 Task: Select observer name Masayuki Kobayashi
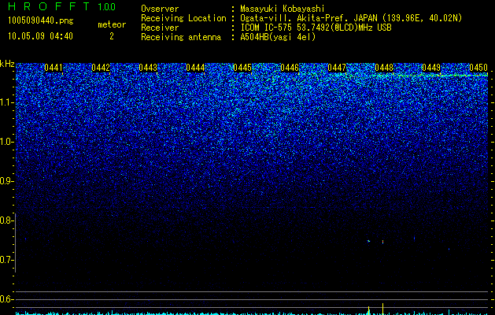283,9
